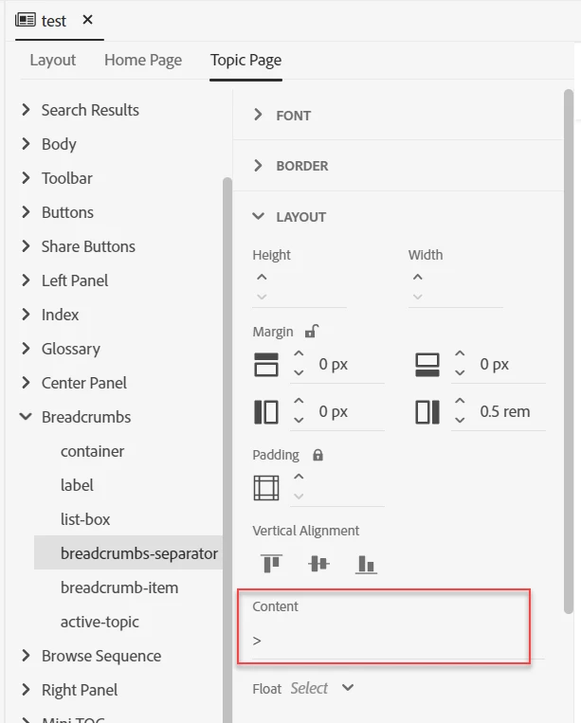Viewport: 581px width, 723px height.
Task: Select the breadcrumbs-separator item
Action: pyautogui.click(x=128, y=552)
